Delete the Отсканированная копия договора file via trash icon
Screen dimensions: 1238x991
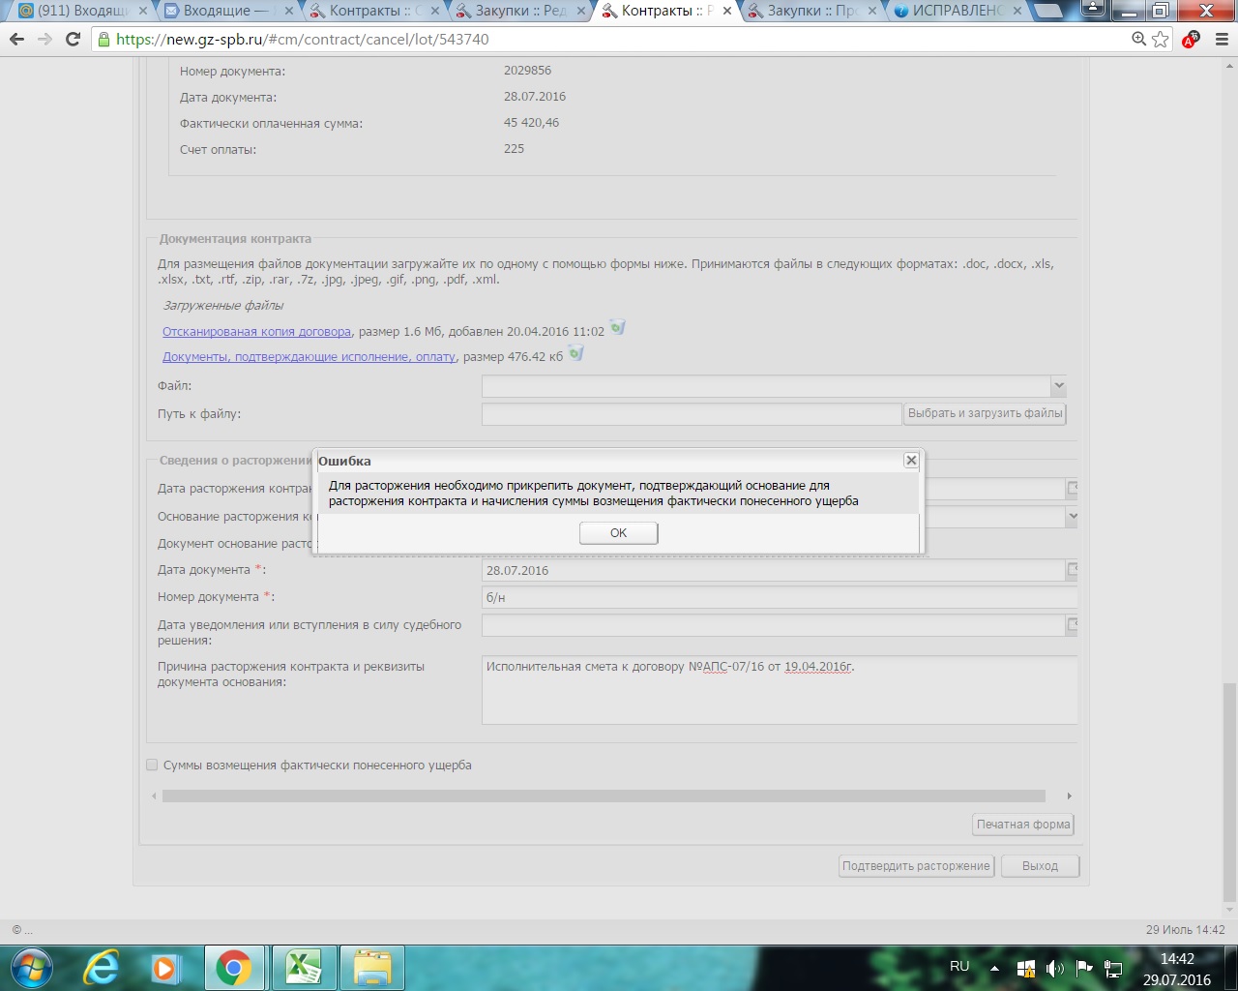coord(617,328)
